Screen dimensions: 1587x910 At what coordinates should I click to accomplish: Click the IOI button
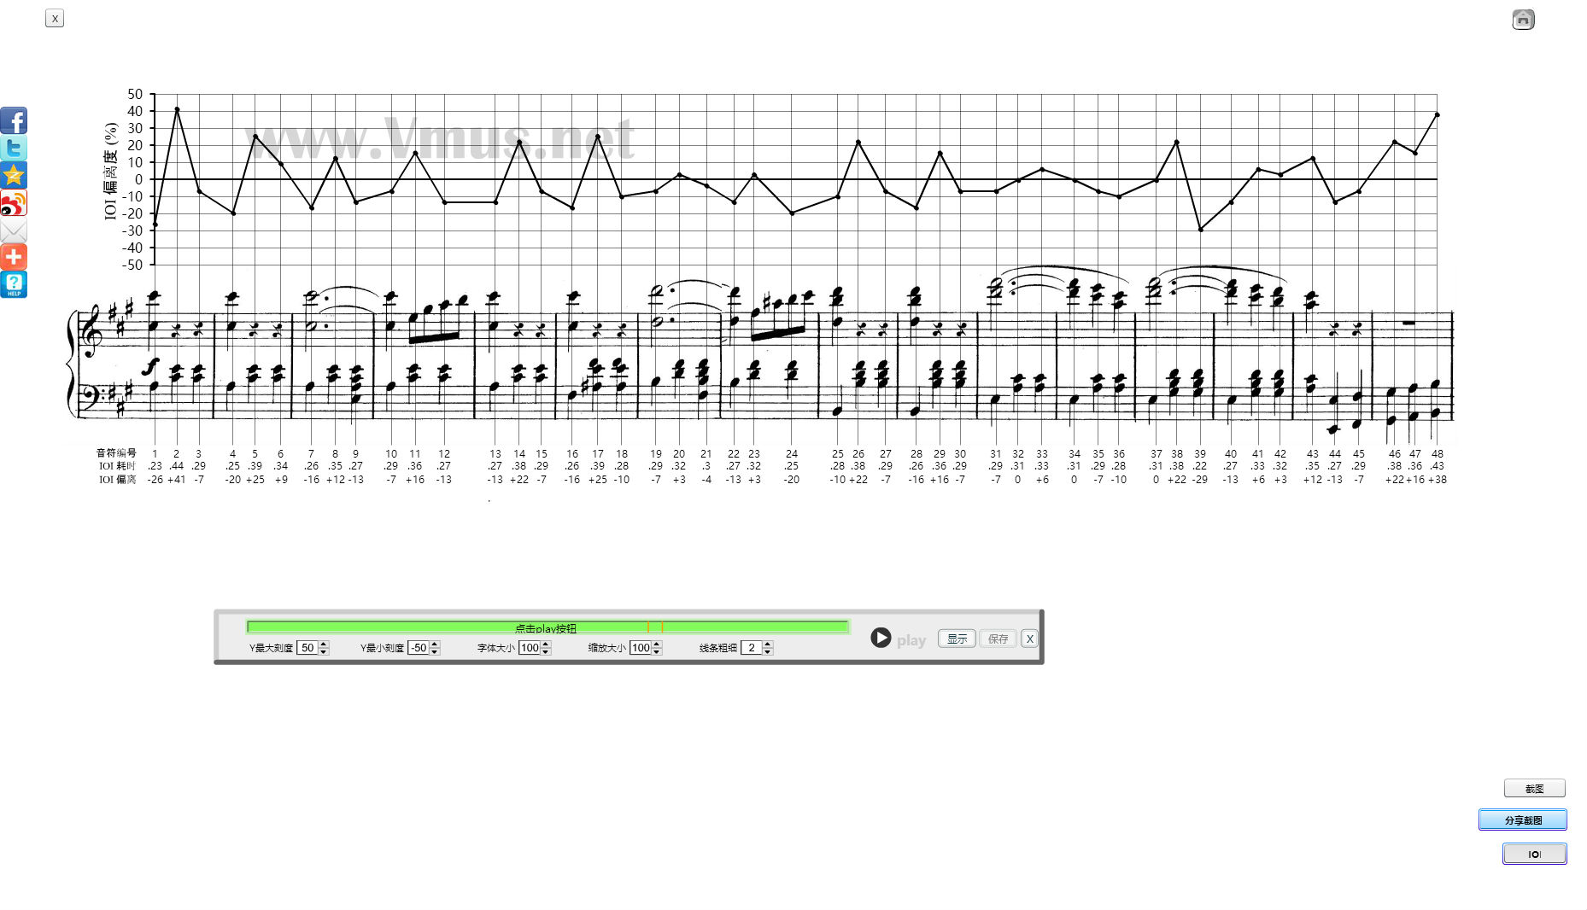click(x=1534, y=854)
